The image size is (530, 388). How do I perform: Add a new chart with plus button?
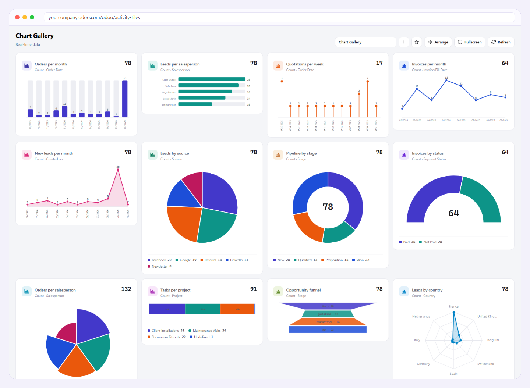point(404,42)
